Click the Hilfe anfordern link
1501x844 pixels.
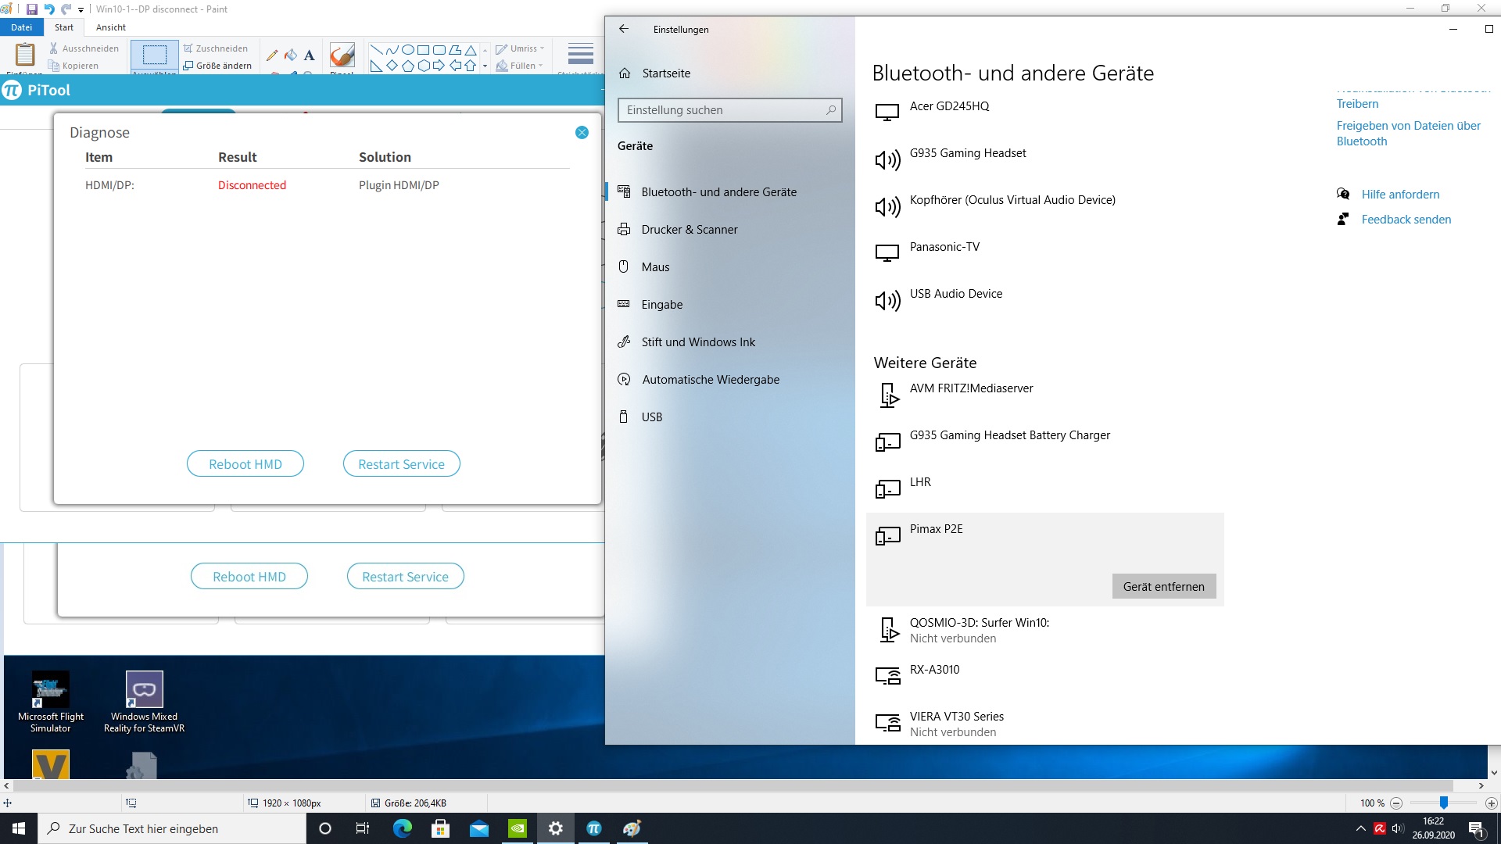point(1400,195)
